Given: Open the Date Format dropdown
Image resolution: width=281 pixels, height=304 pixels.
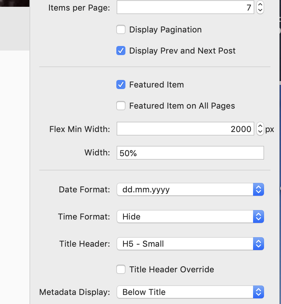Looking at the screenshot, I should tap(190, 189).
